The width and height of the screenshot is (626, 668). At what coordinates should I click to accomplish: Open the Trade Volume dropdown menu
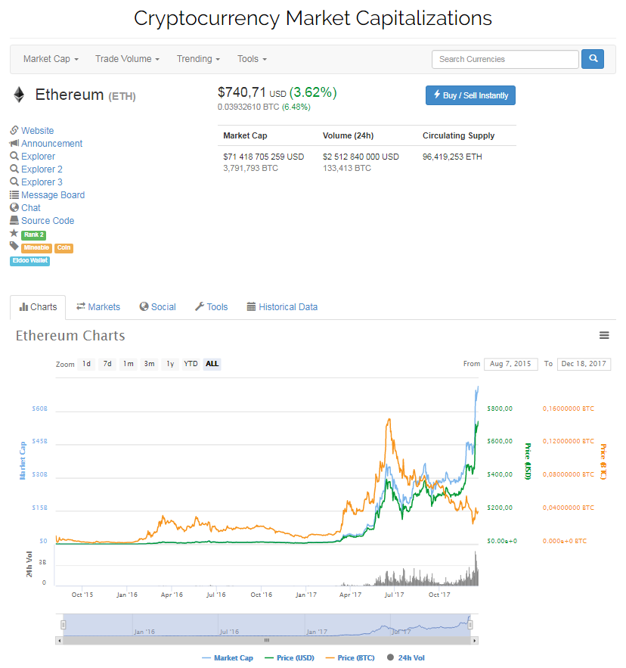[127, 59]
